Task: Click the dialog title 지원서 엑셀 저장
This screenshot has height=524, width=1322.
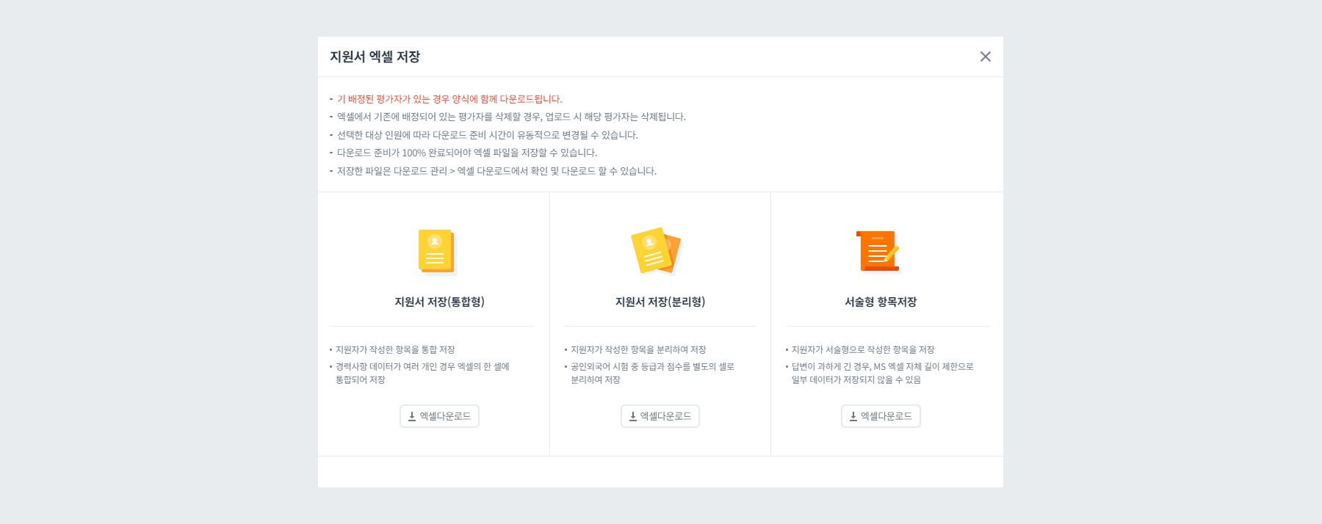Action: point(375,57)
